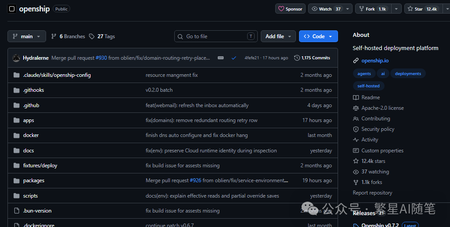Open the .bun-version file
Viewport: 450px width, 227px height.
click(37, 211)
